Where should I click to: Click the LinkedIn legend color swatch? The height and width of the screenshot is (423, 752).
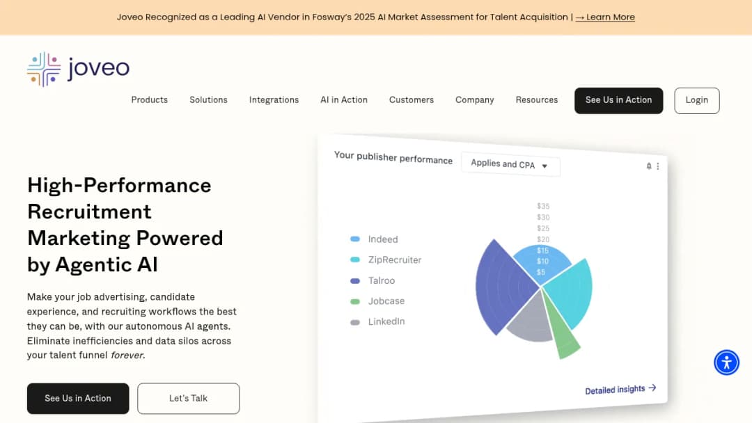355,322
